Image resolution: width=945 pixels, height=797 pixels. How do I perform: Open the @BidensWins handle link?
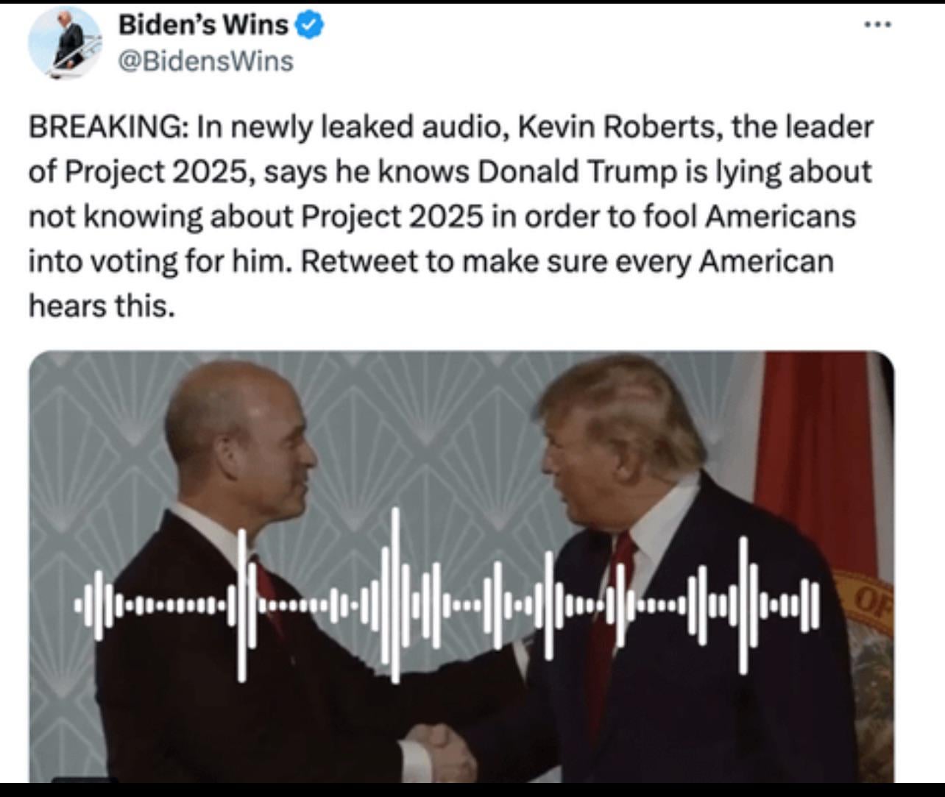pos(206,61)
